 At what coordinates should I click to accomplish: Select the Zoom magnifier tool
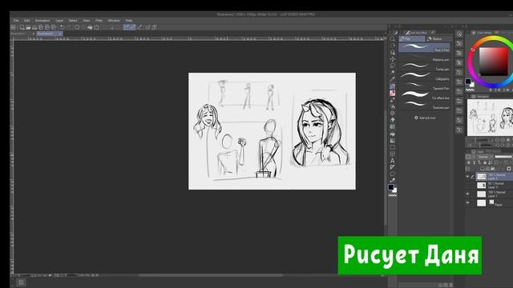pos(392,39)
